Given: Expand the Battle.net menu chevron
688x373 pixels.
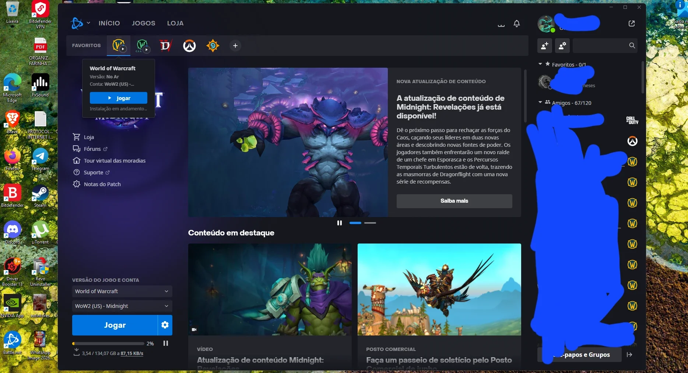Looking at the screenshot, I should coord(88,23).
